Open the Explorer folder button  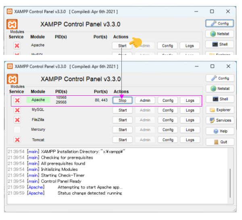(x=220, y=110)
